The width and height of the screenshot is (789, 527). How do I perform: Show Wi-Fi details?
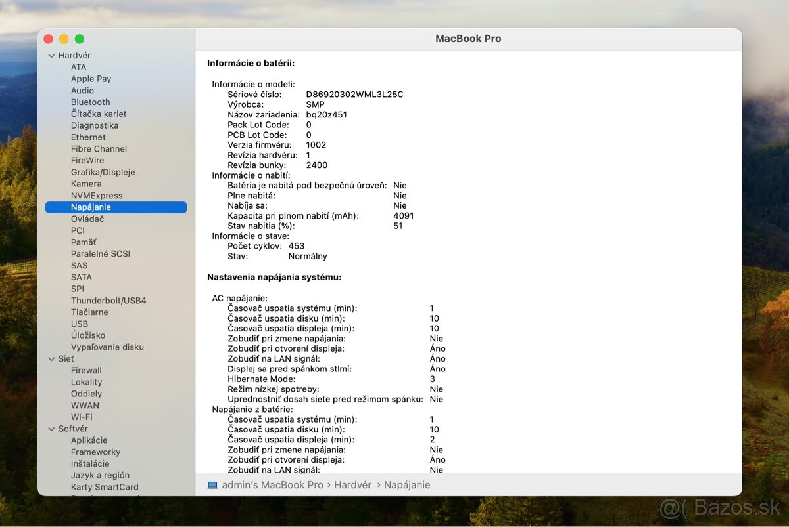coord(82,417)
